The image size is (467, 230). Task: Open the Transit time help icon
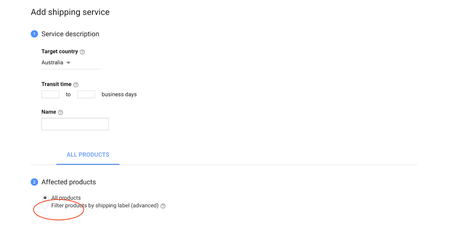[x=76, y=85]
